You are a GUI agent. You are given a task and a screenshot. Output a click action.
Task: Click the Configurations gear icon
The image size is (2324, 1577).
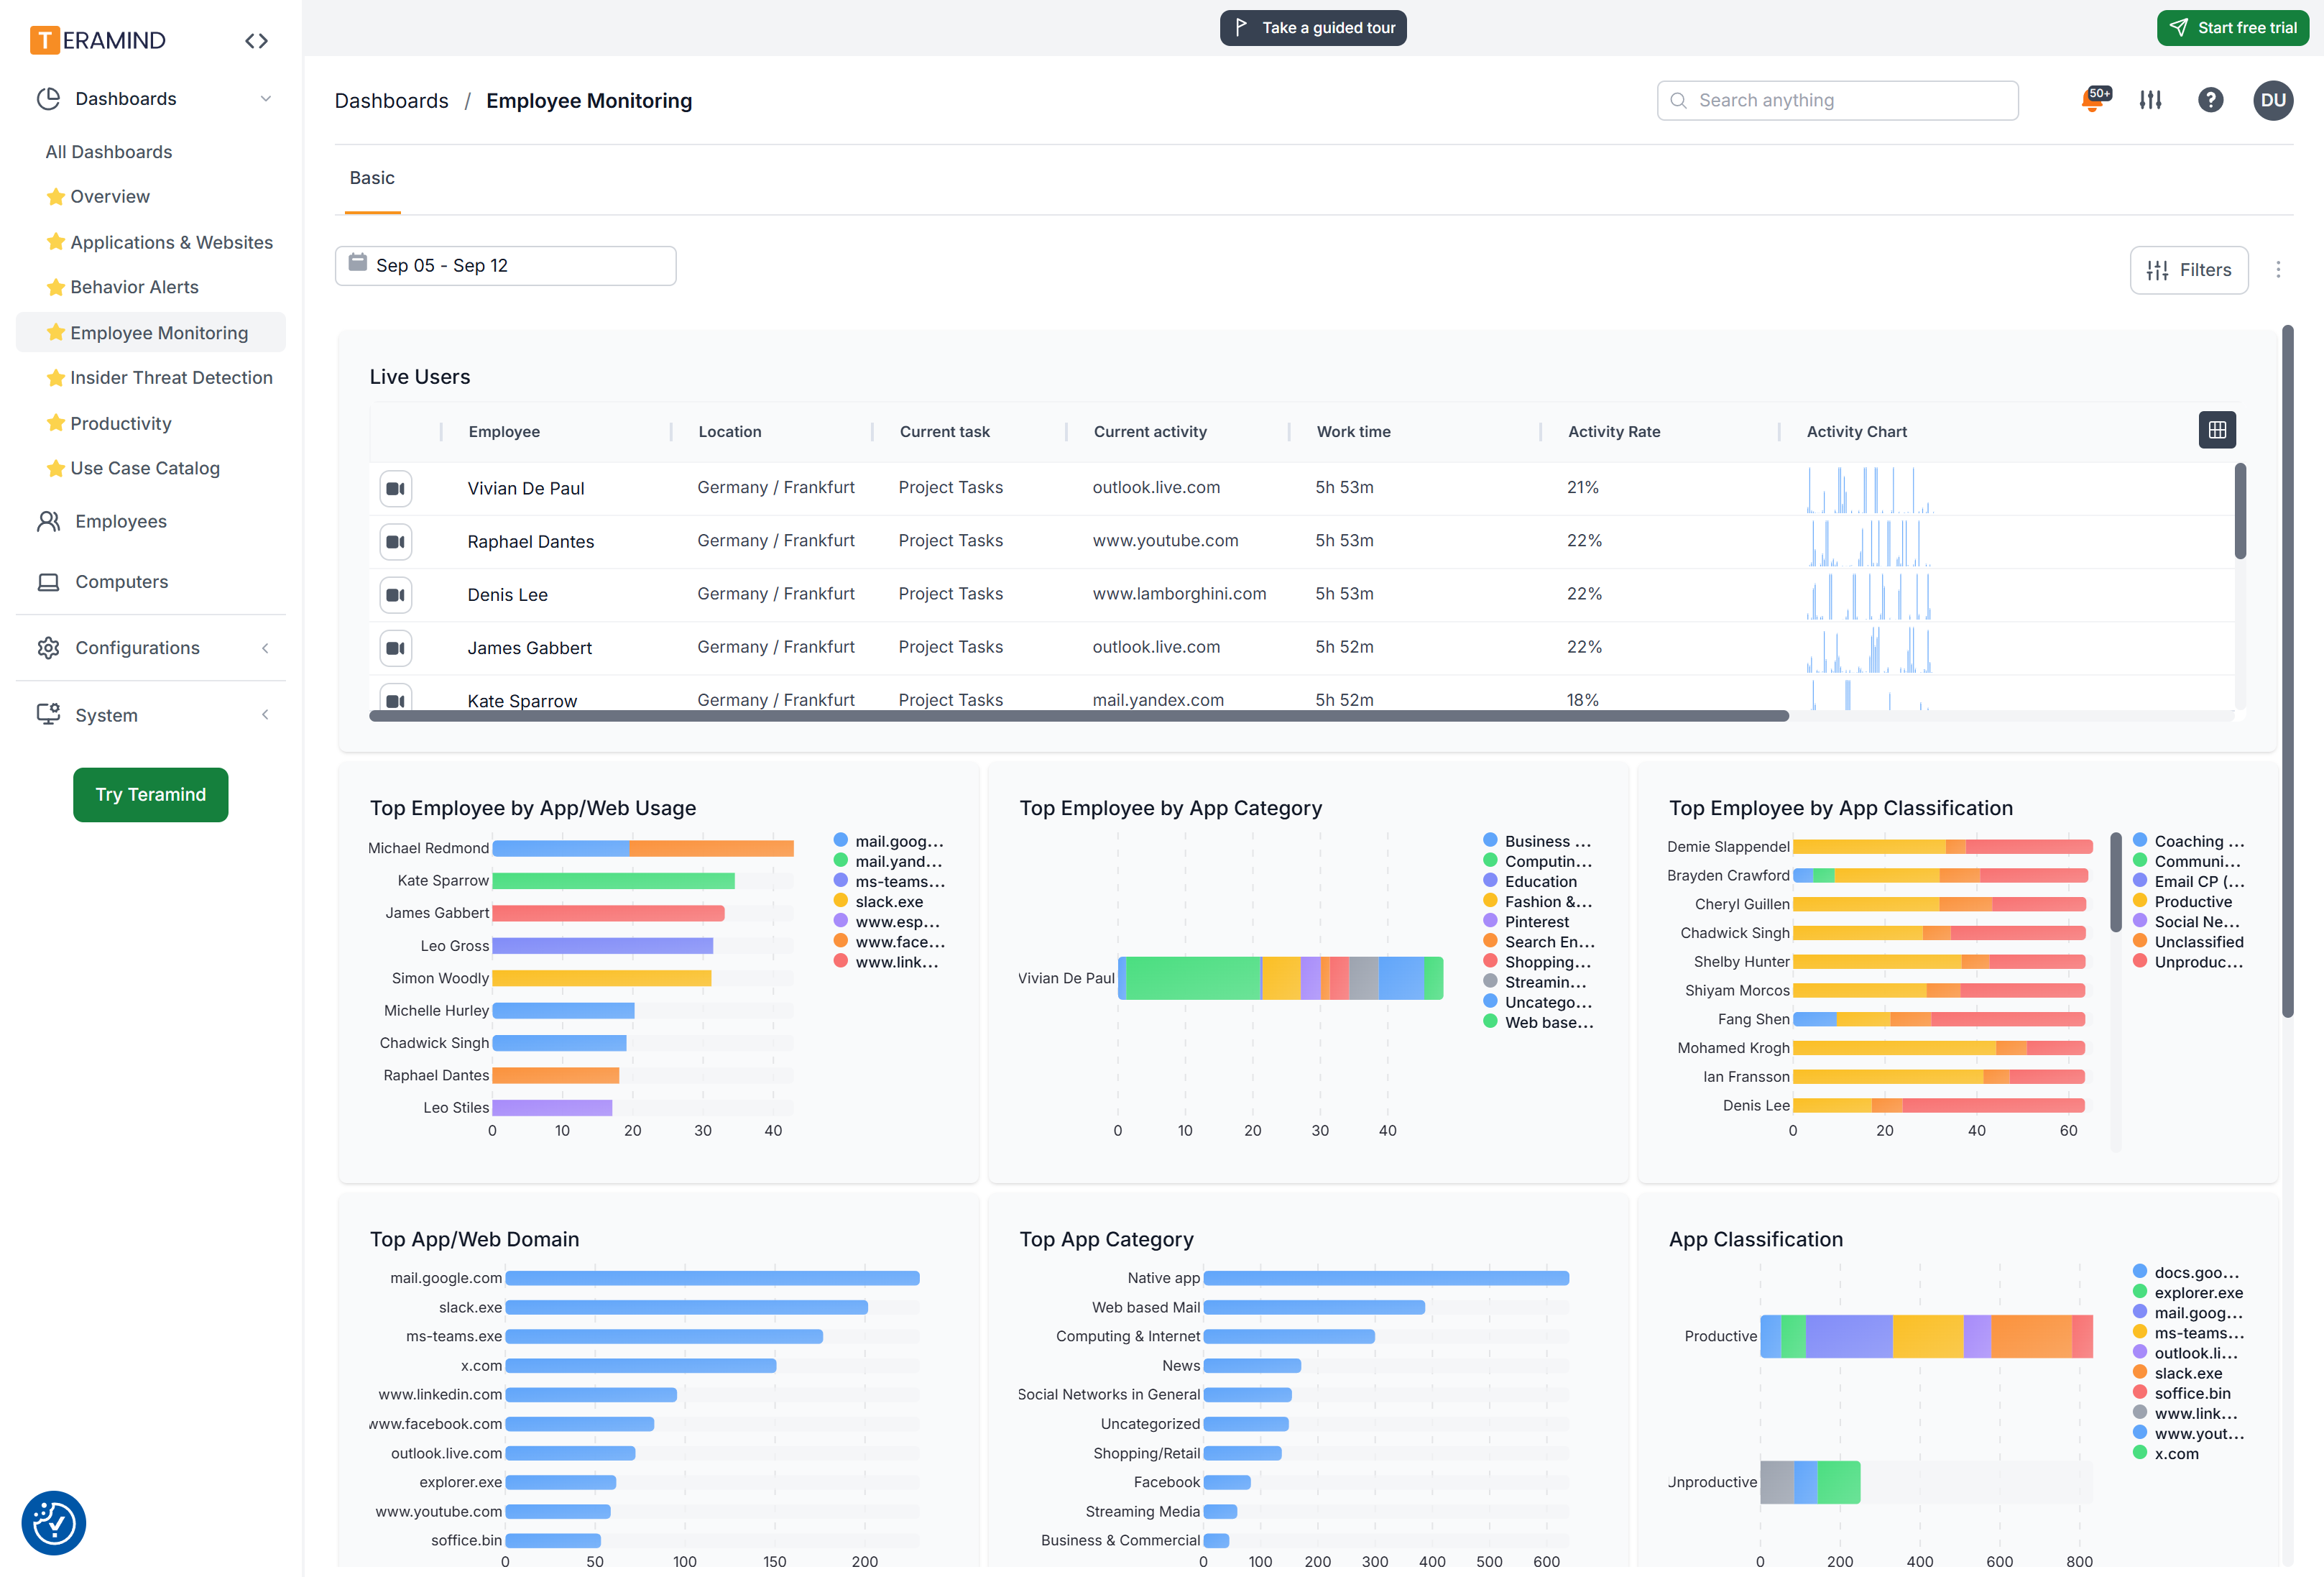pos(48,648)
